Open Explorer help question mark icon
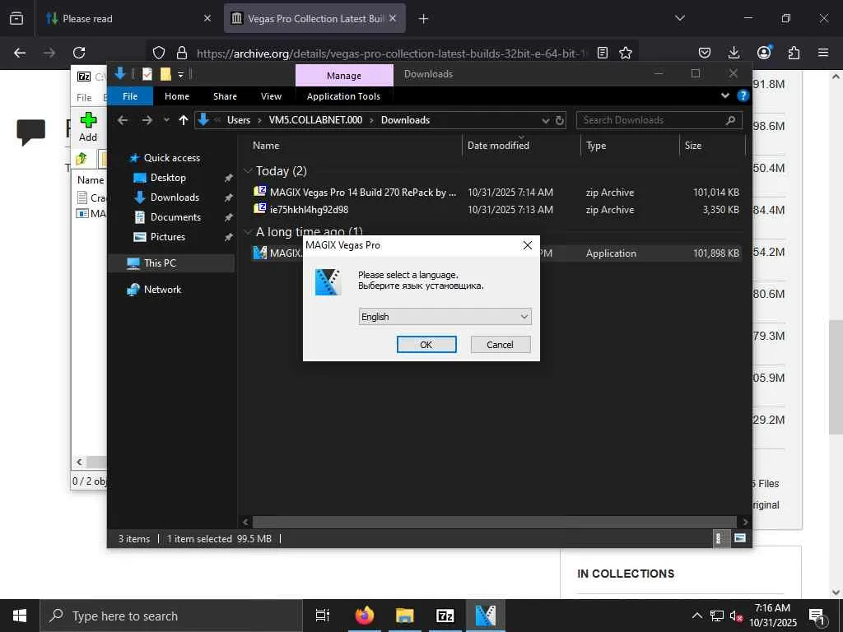The image size is (843, 632). click(743, 95)
